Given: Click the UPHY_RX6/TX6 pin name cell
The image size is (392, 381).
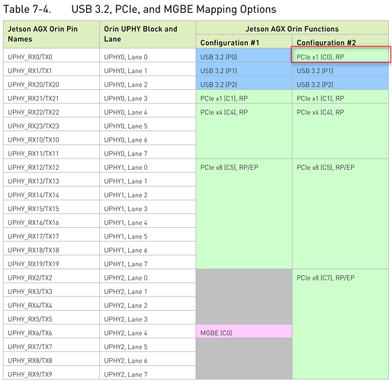Looking at the screenshot, I should tap(51, 331).
